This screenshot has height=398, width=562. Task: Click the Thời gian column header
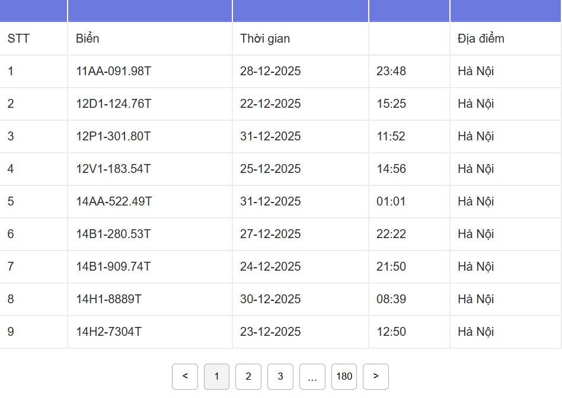tap(265, 39)
